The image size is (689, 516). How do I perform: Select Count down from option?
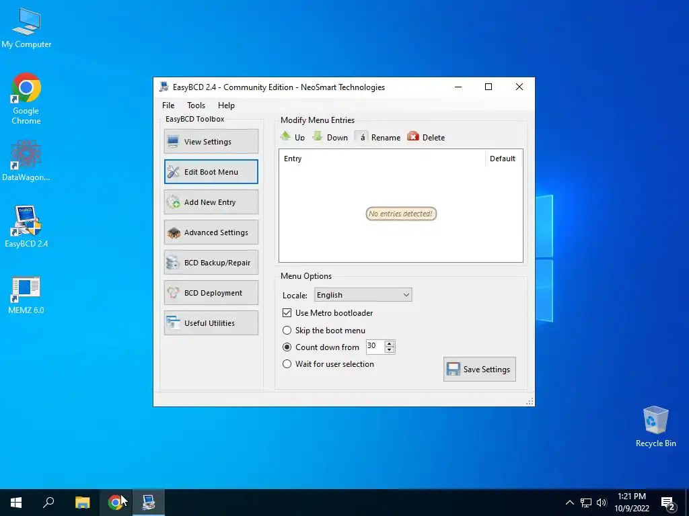[x=287, y=347]
